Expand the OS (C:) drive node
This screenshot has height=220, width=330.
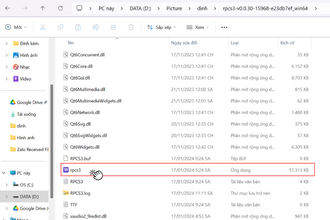pyautogui.click(x=7, y=185)
